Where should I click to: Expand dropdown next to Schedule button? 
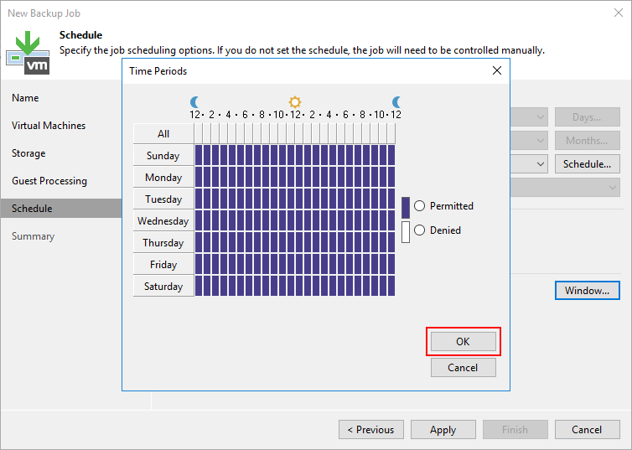click(x=540, y=164)
